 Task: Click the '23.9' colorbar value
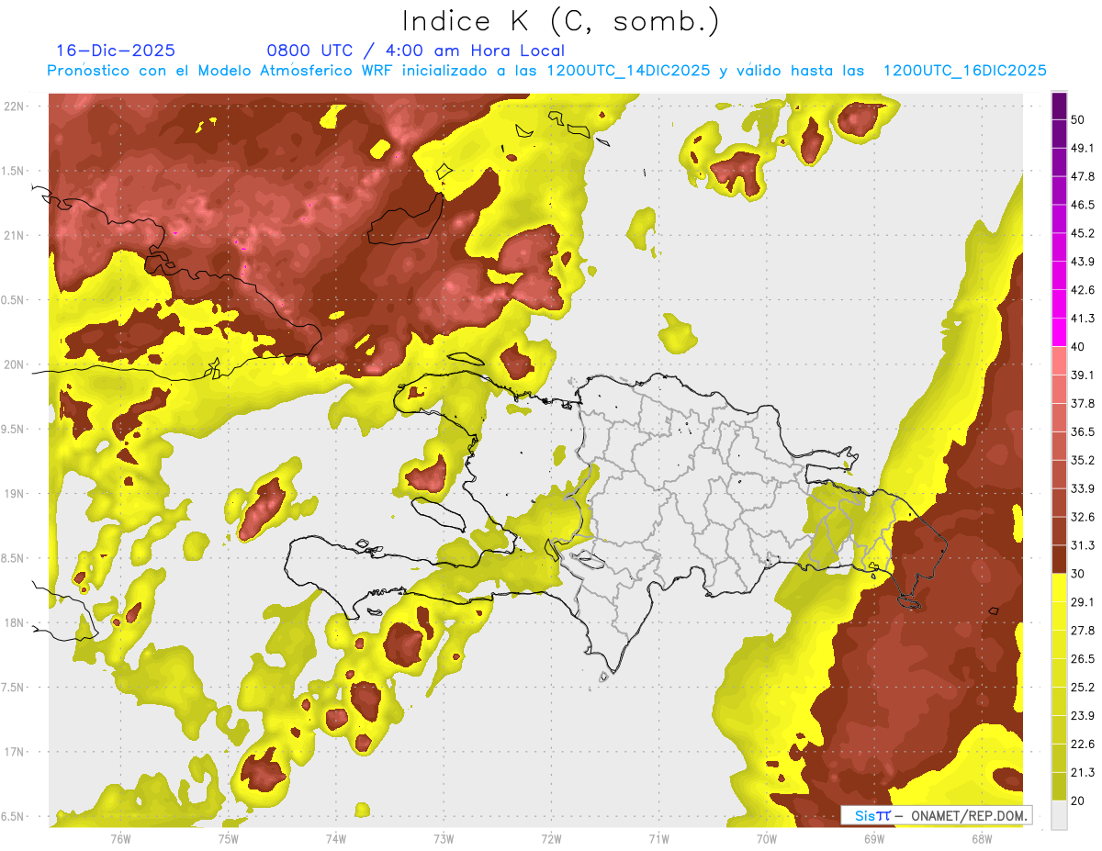point(1083,716)
